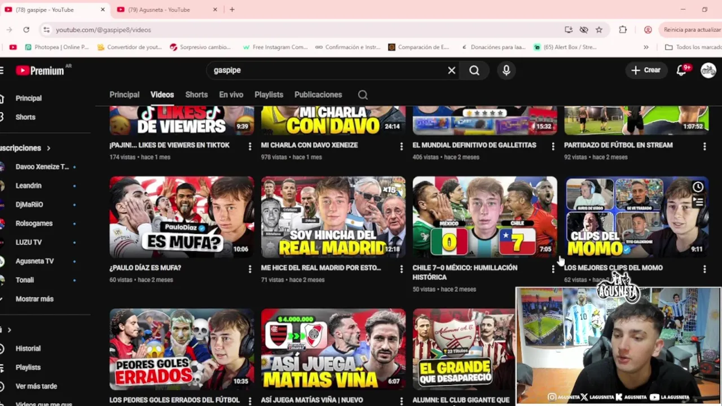Open options menu for Mi charla con Davo Xeneize
Viewport: 722px width, 406px height.
click(x=401, y=147)
